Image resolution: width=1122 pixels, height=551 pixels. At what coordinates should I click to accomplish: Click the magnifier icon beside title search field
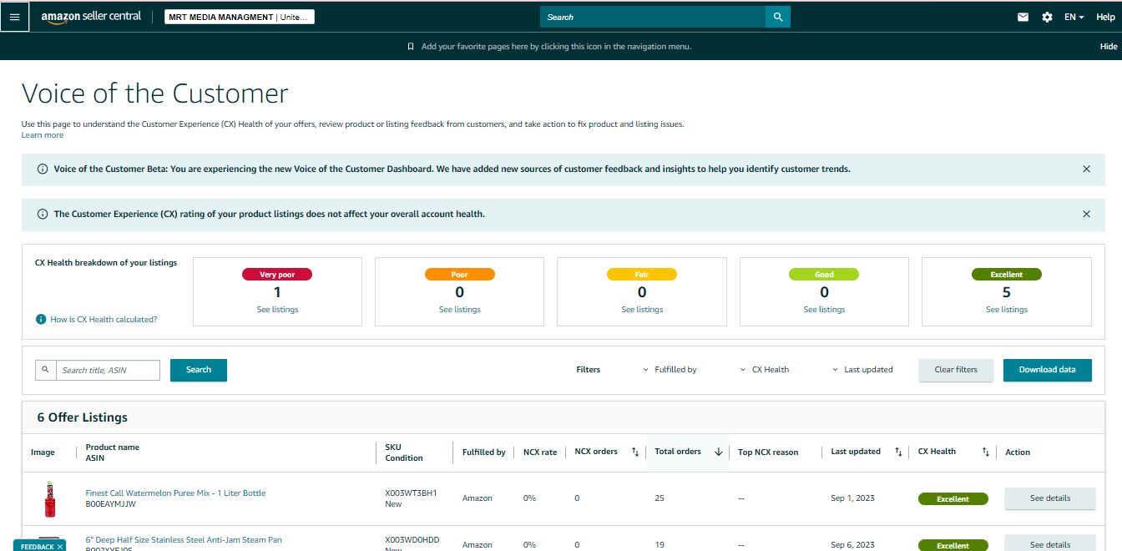click(45, 370)
